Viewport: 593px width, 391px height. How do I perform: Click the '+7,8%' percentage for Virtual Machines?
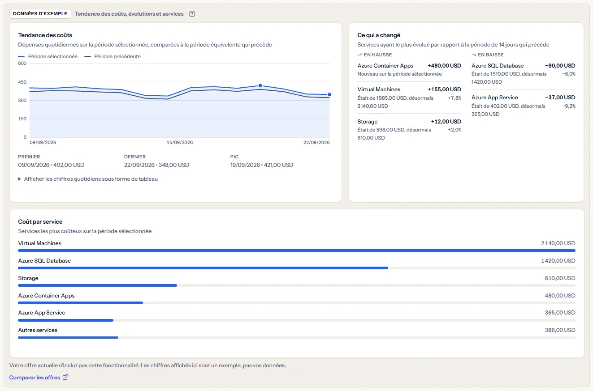coord(454,98)
